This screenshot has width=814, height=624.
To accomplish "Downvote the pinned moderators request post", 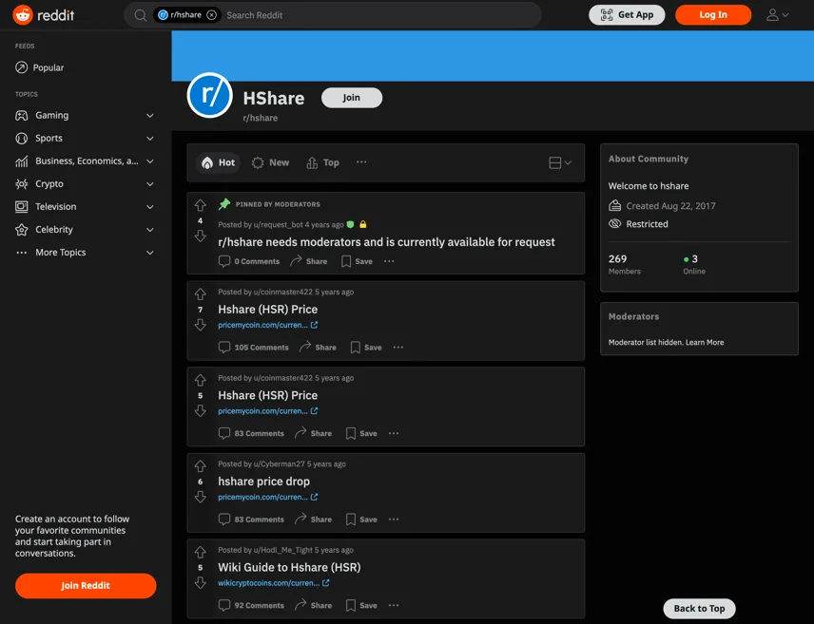I will [x=201, y=236].
